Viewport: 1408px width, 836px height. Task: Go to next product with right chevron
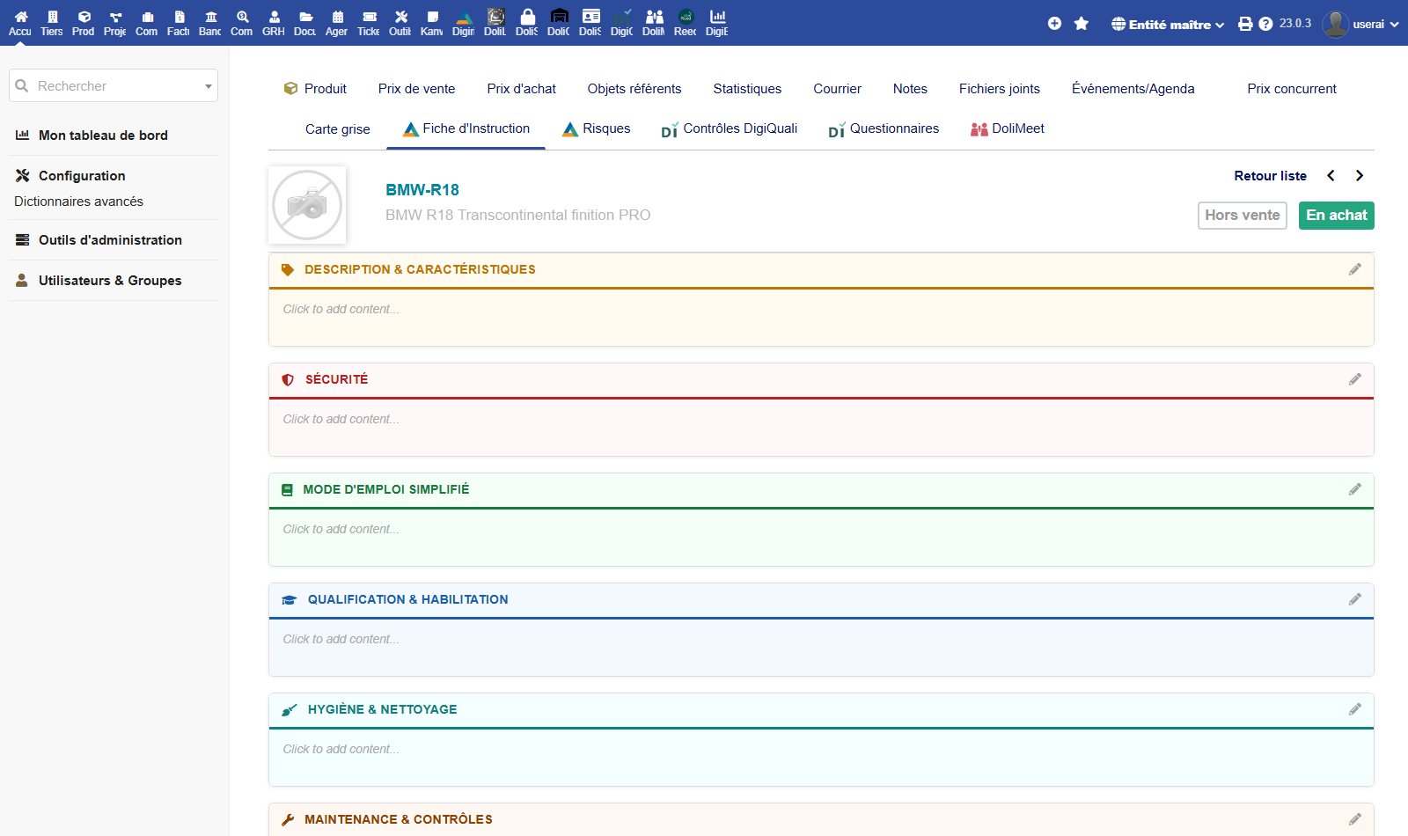coord(1360,176)
